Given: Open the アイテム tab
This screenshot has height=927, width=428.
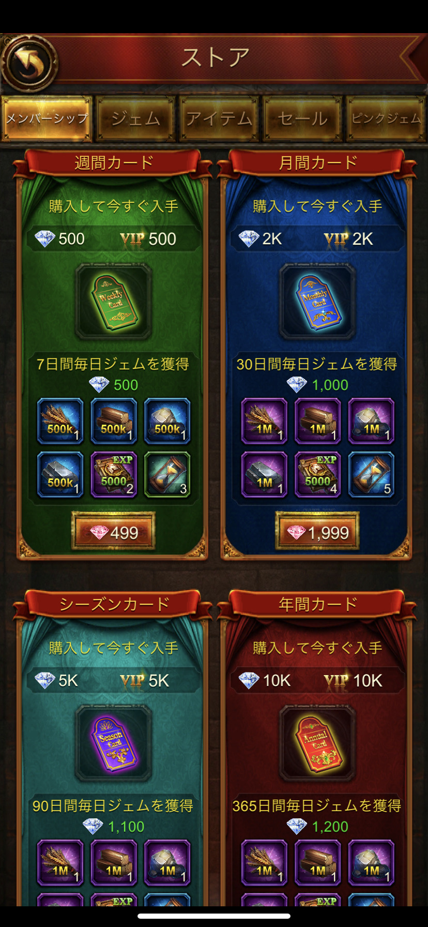Looking at the screenshot, I should click(x=219, y=118).
